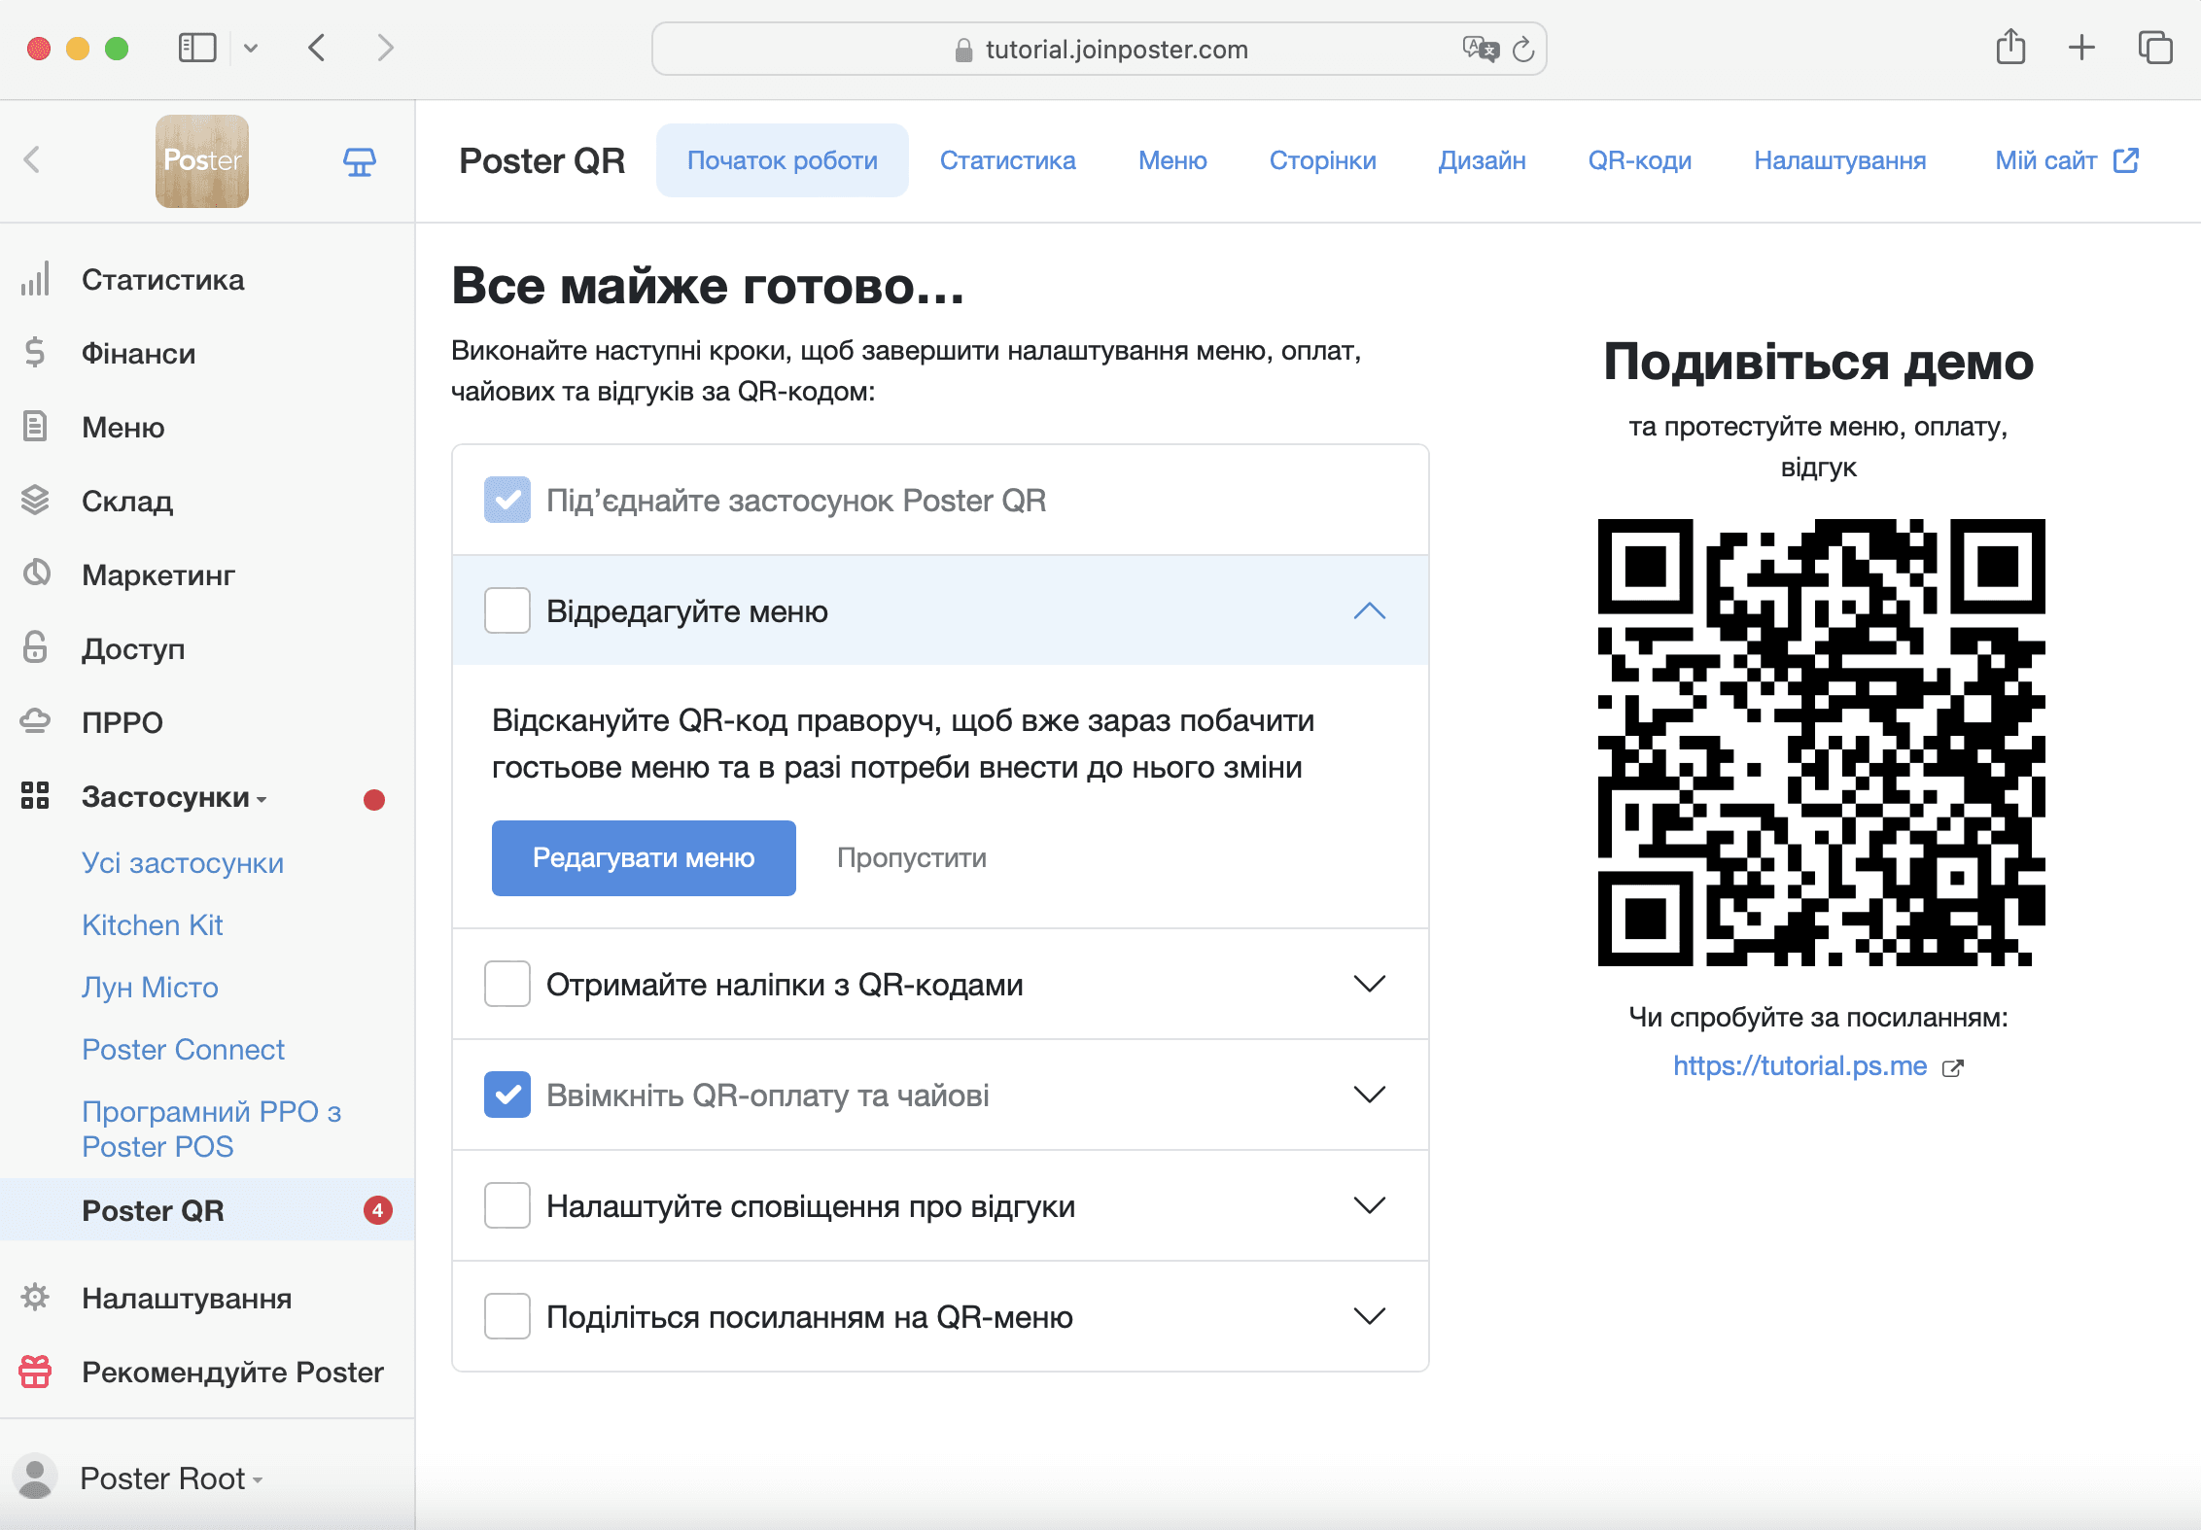
Task: Switch to the Початок роботи tab
Action: (783, 160)
